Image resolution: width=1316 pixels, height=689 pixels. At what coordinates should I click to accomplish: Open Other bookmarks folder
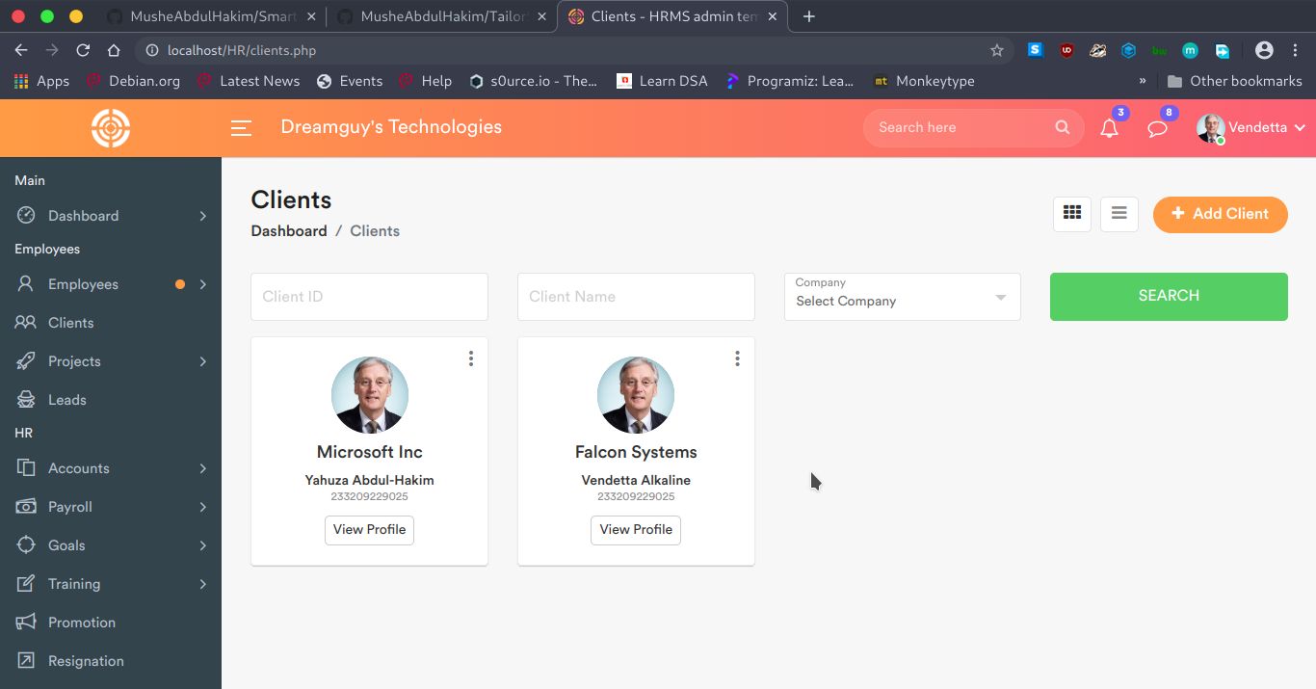[1234, 81]
